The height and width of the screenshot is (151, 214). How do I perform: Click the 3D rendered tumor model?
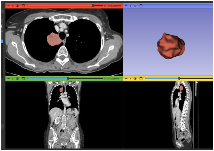(171, 46)
